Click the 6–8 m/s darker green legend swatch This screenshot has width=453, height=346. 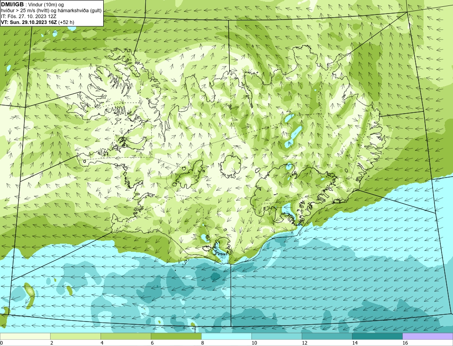coord(176,336)
